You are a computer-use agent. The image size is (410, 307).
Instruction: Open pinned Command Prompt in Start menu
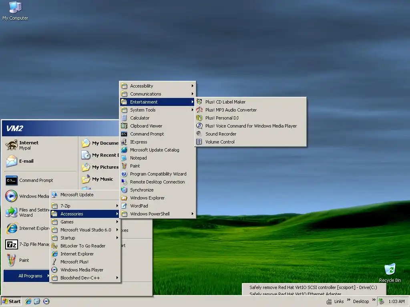[40, 180]
